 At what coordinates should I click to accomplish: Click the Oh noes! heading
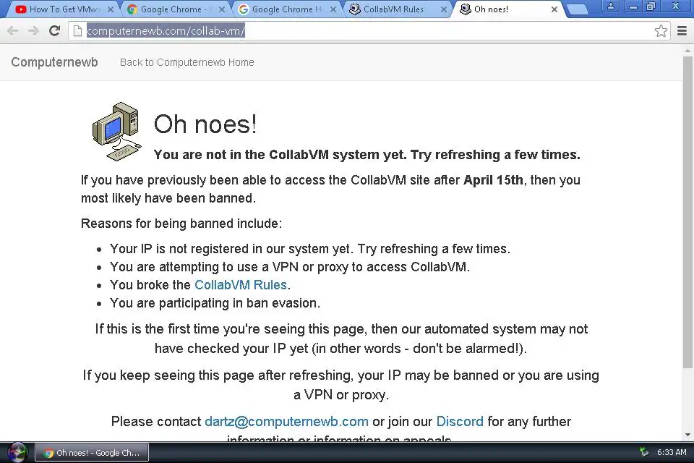205,124
